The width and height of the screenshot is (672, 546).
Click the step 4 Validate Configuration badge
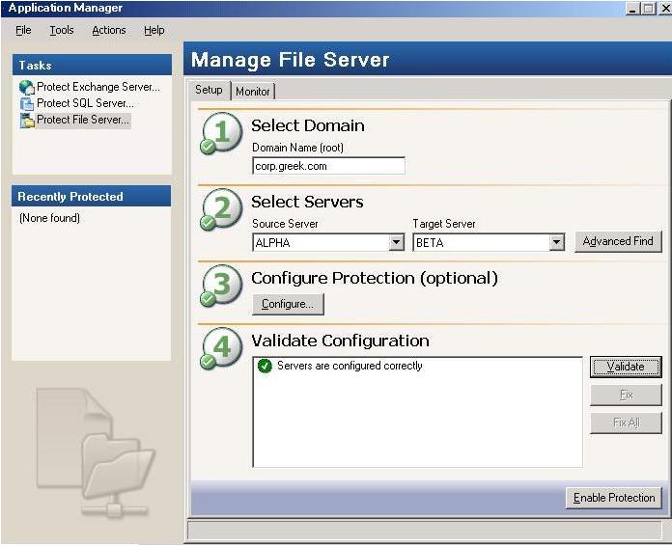(221, 348)
